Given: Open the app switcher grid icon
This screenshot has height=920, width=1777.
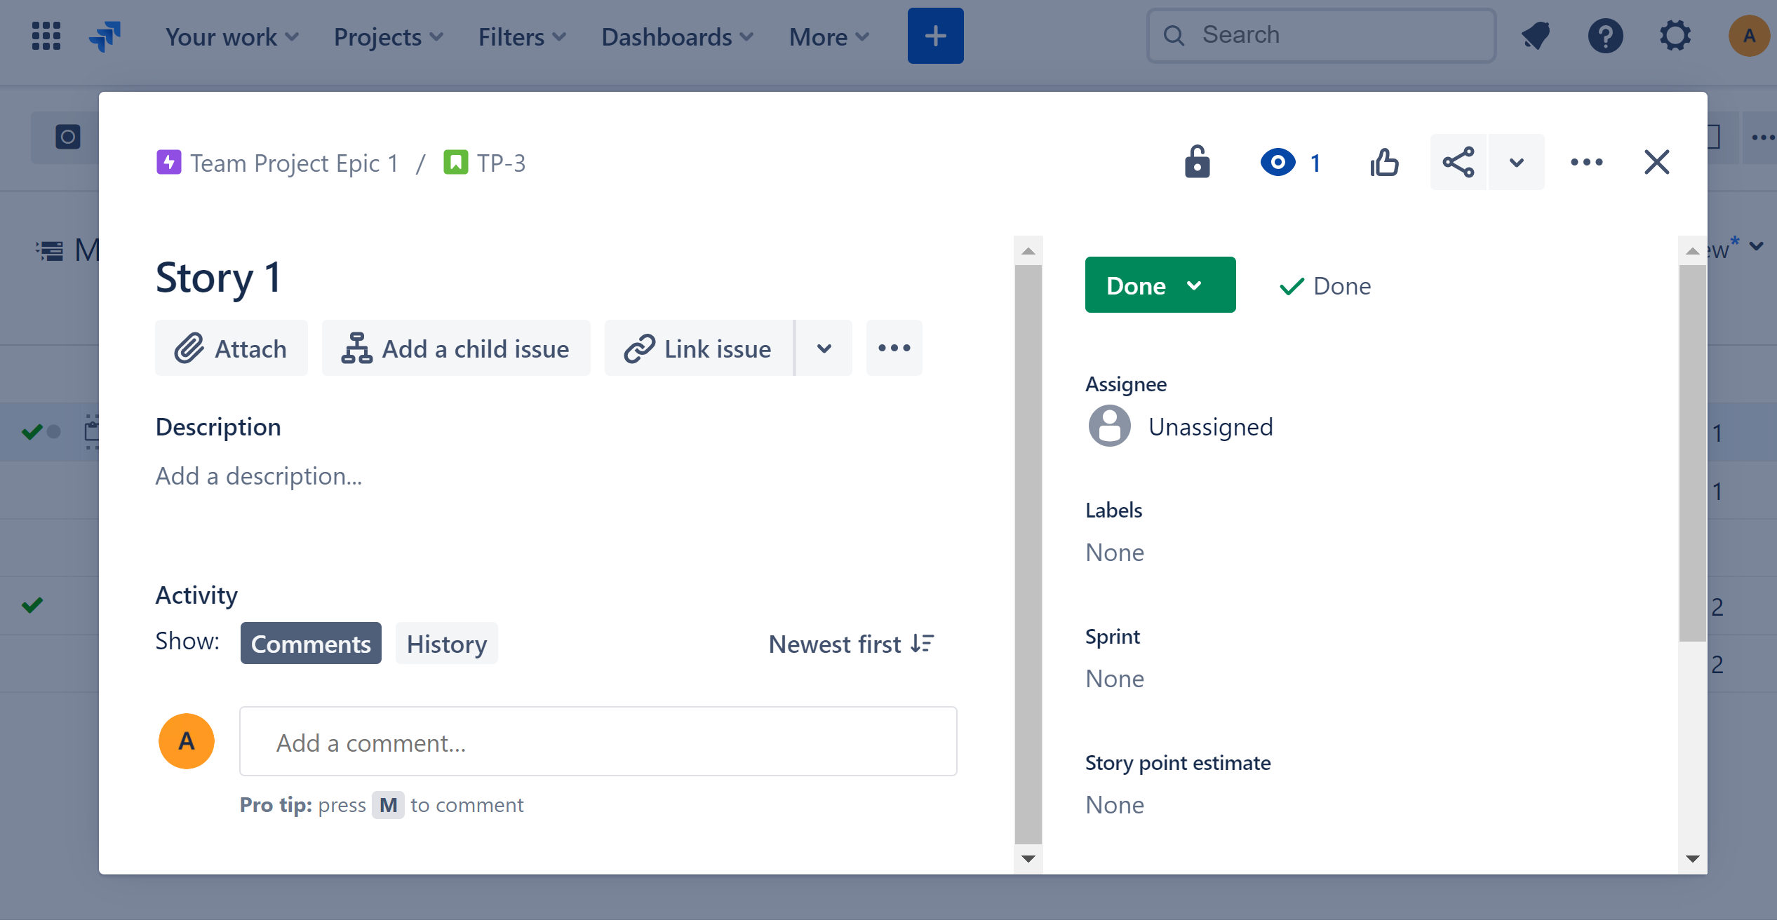Looking at the screenshot, I should [x=46, y=36].
